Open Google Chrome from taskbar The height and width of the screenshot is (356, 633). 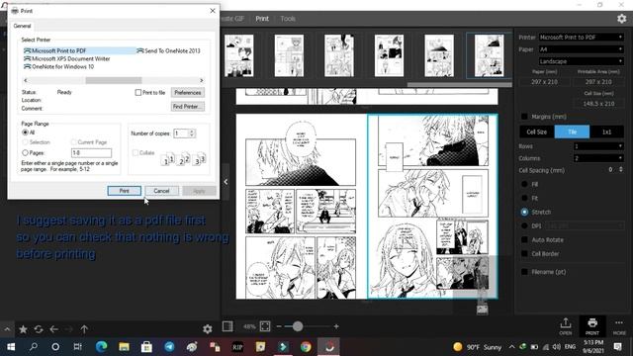coord(306,347)
